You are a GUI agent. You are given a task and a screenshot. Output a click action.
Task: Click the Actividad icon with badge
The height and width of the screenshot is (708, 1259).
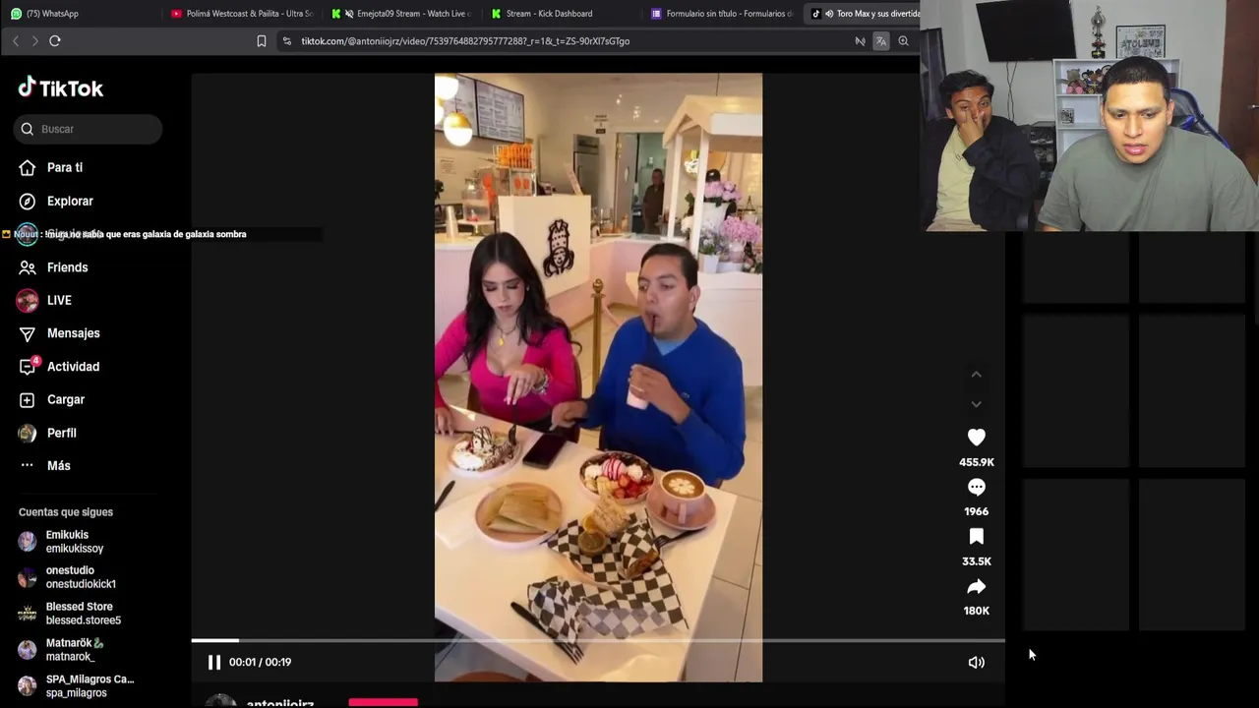(x=29, y=366)
